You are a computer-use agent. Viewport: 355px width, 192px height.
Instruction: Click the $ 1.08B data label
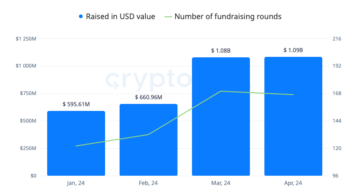click(221, 50)
